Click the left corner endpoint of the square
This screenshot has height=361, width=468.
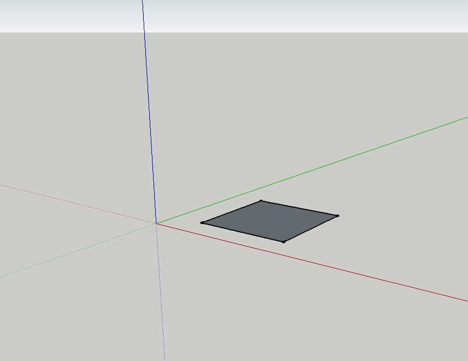[203, 223]
